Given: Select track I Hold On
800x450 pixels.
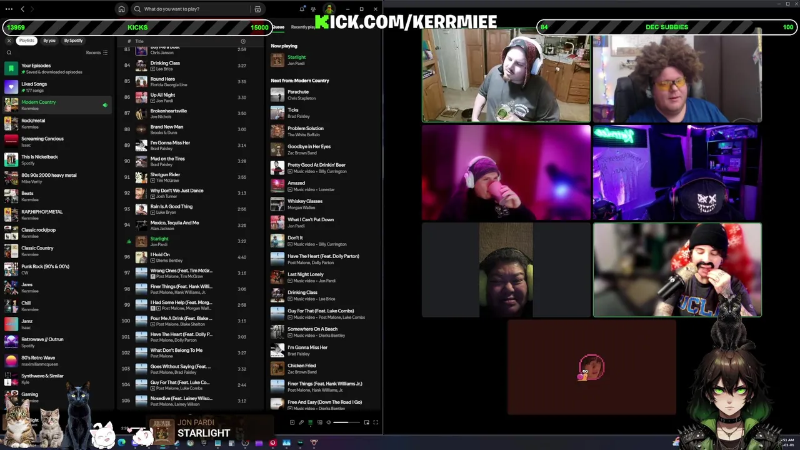Looking at the screenshot, I should 191,257.
